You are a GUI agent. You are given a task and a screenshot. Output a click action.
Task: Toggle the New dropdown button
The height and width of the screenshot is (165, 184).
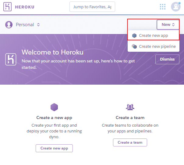[168, 25]
